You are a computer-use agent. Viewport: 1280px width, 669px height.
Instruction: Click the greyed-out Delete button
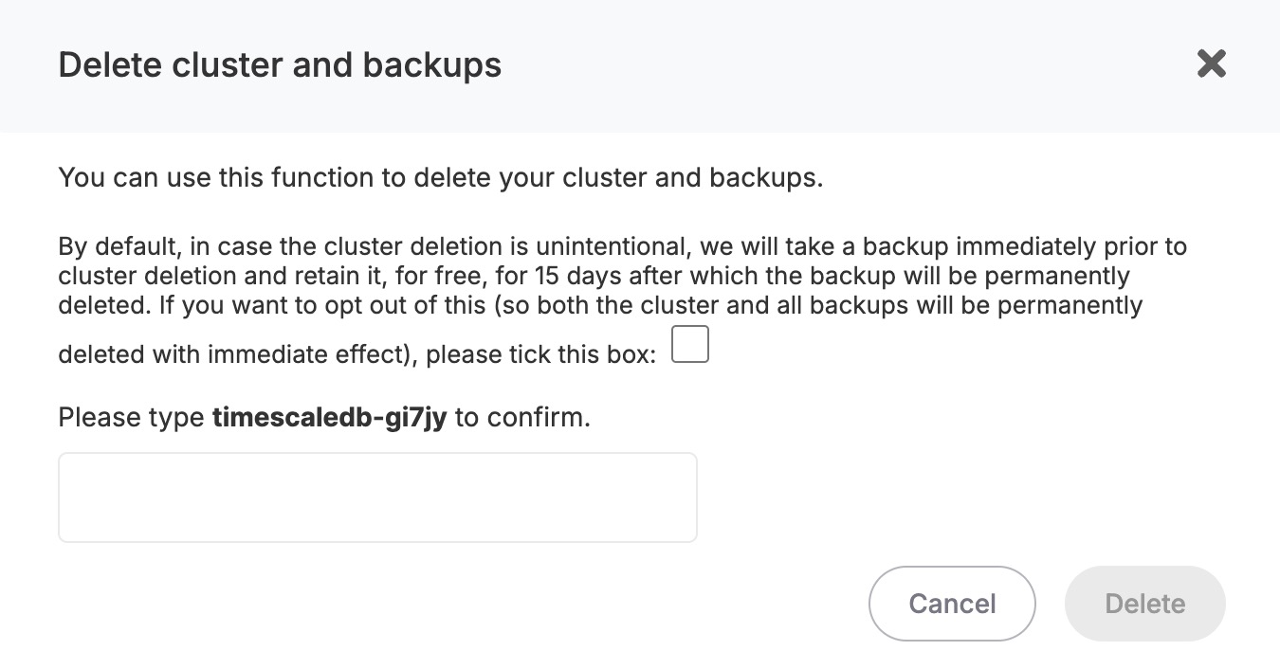(x=1144, y=604)
